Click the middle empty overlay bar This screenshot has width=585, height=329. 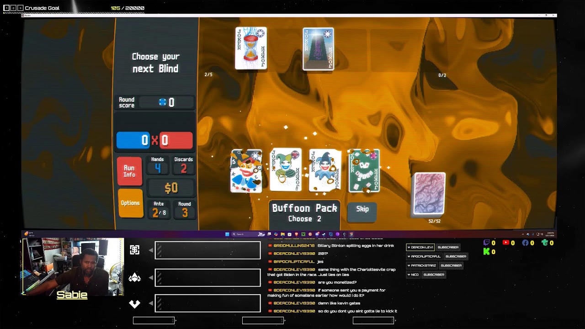(208, 277)
